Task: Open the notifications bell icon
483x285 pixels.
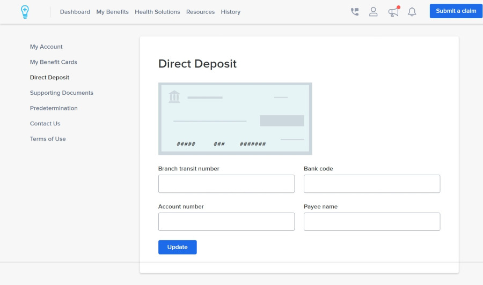Action: (x=412, y=12)
